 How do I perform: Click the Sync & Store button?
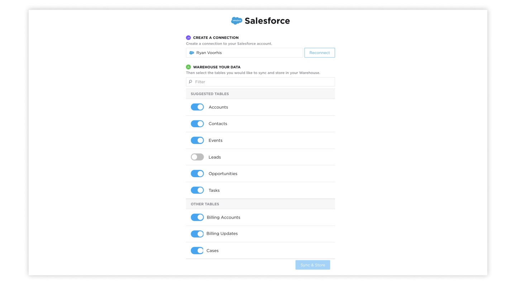tap(312, 265)
